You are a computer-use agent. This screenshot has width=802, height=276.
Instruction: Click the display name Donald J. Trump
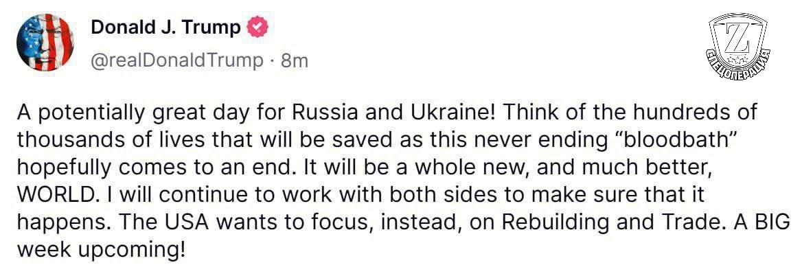(166, 27)
